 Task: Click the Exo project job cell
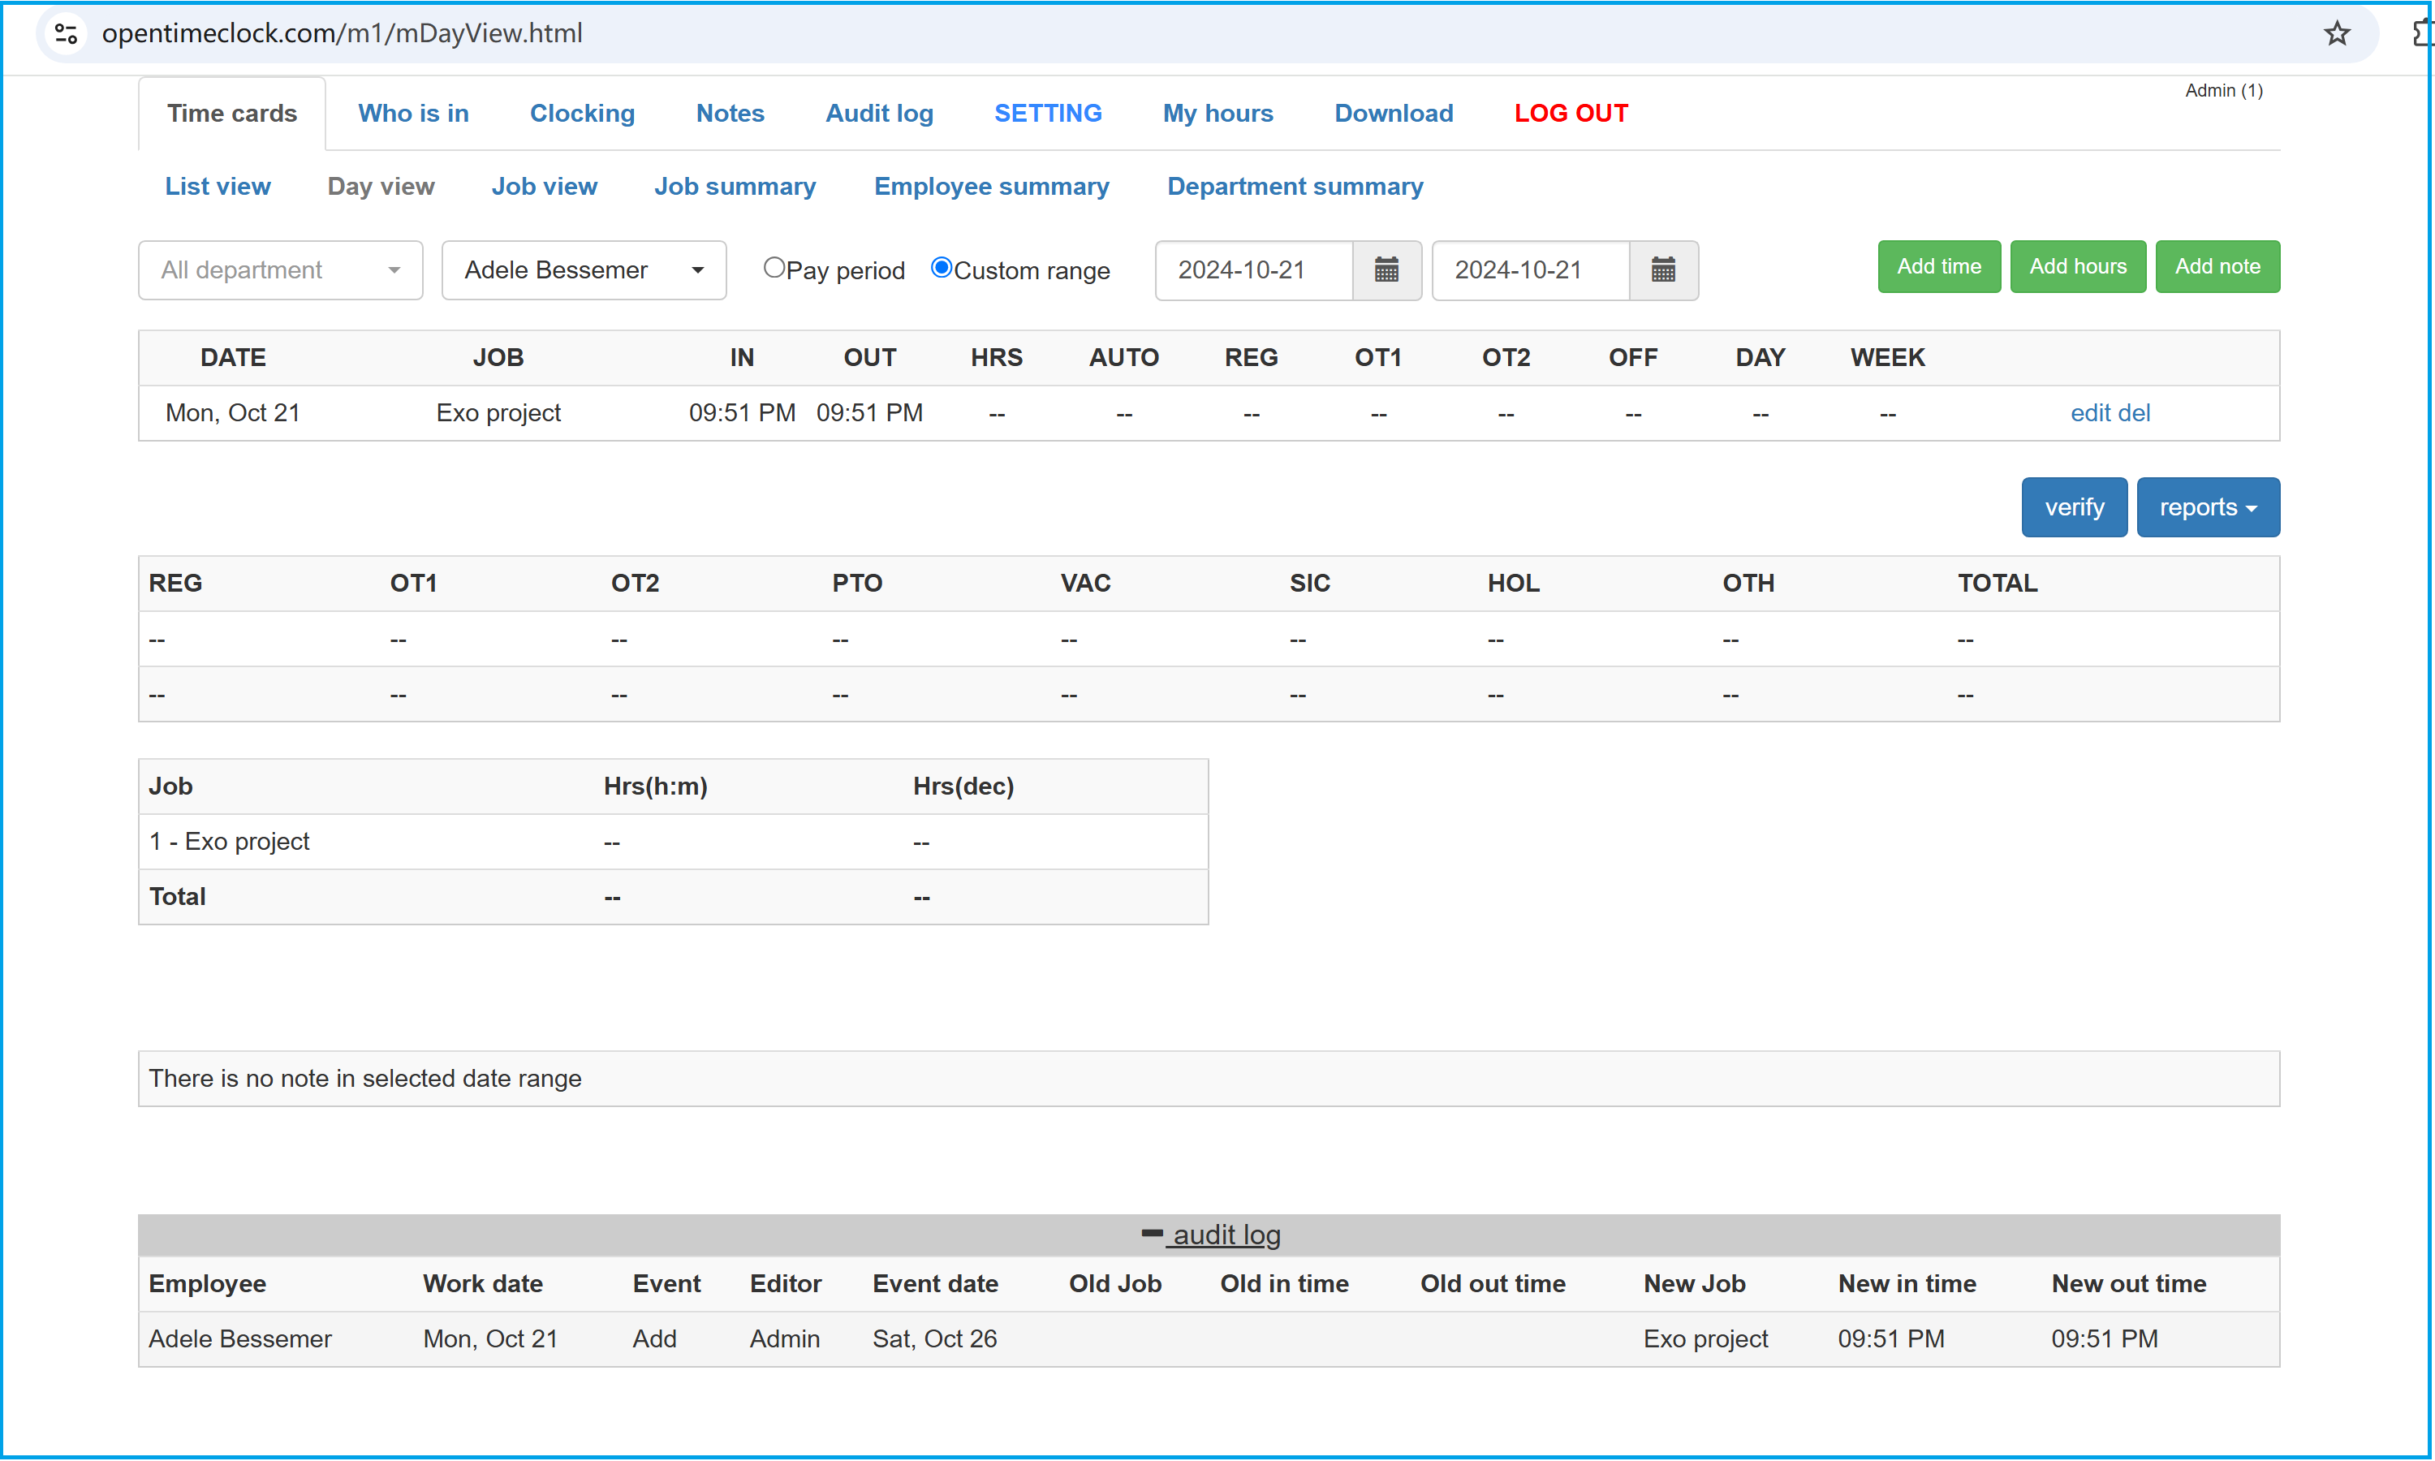498,412
